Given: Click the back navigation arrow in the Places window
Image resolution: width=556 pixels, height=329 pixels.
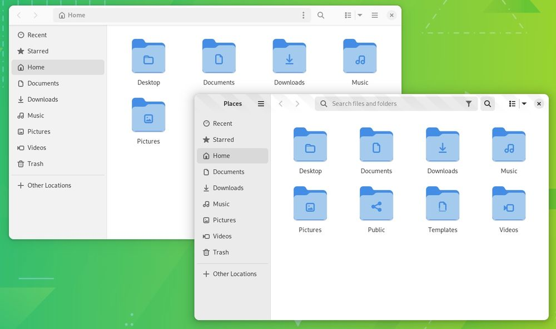Looking at the screenshot, I should pos(281,103).
